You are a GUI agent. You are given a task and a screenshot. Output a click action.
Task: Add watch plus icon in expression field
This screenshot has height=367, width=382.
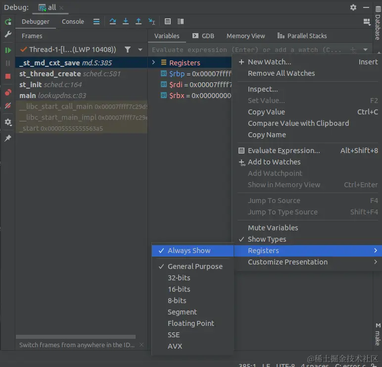(x=353, y=50)
